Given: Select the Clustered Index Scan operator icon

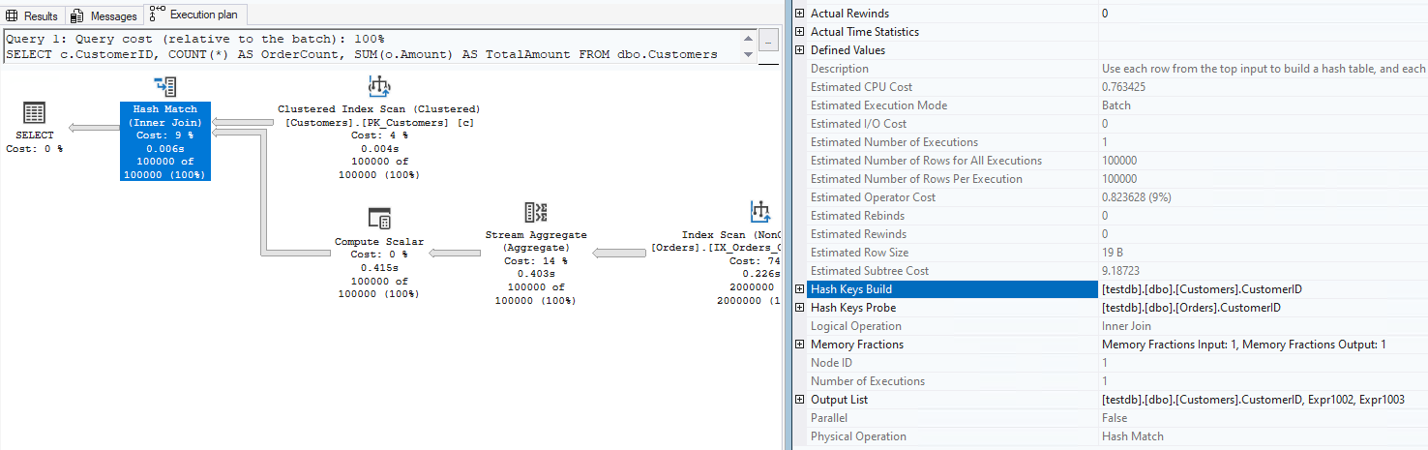Looking at the screenshot, I should pos(379,87).
